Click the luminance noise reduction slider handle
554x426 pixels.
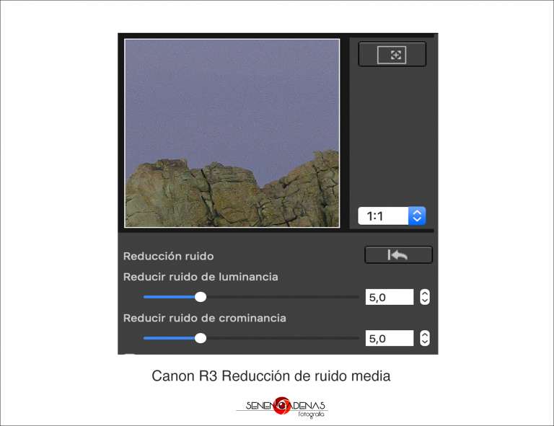pos(201,297)
